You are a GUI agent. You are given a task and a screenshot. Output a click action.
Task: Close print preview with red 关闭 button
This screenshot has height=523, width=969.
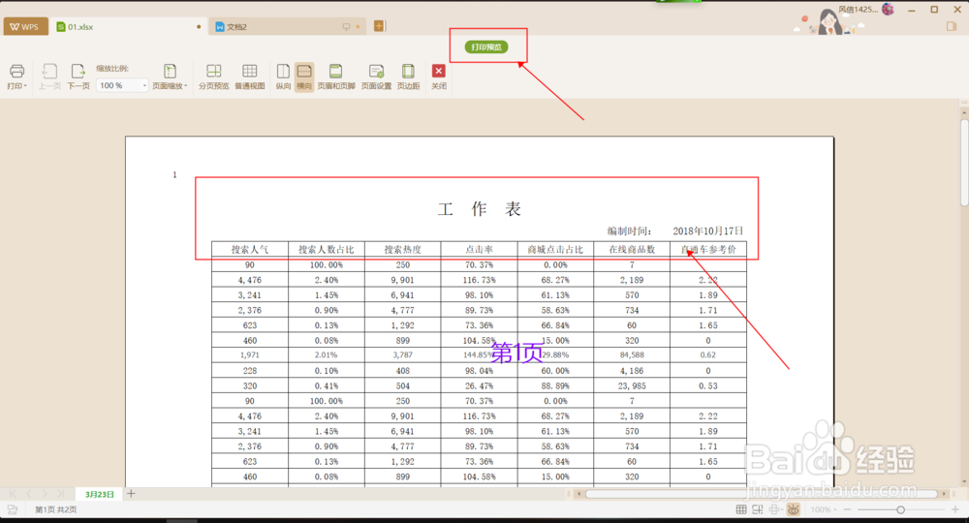[438, 77]
